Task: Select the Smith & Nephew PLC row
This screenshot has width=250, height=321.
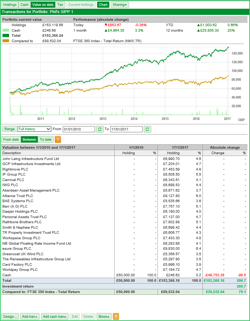Action: click(x=124, y=228)
